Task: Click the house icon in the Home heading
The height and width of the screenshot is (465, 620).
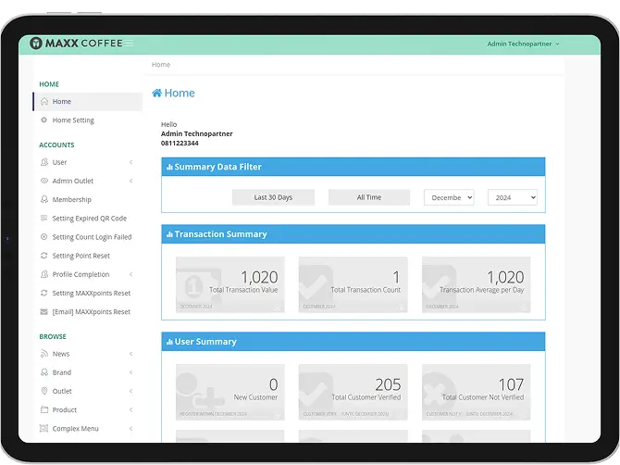Action: [157, 94]
